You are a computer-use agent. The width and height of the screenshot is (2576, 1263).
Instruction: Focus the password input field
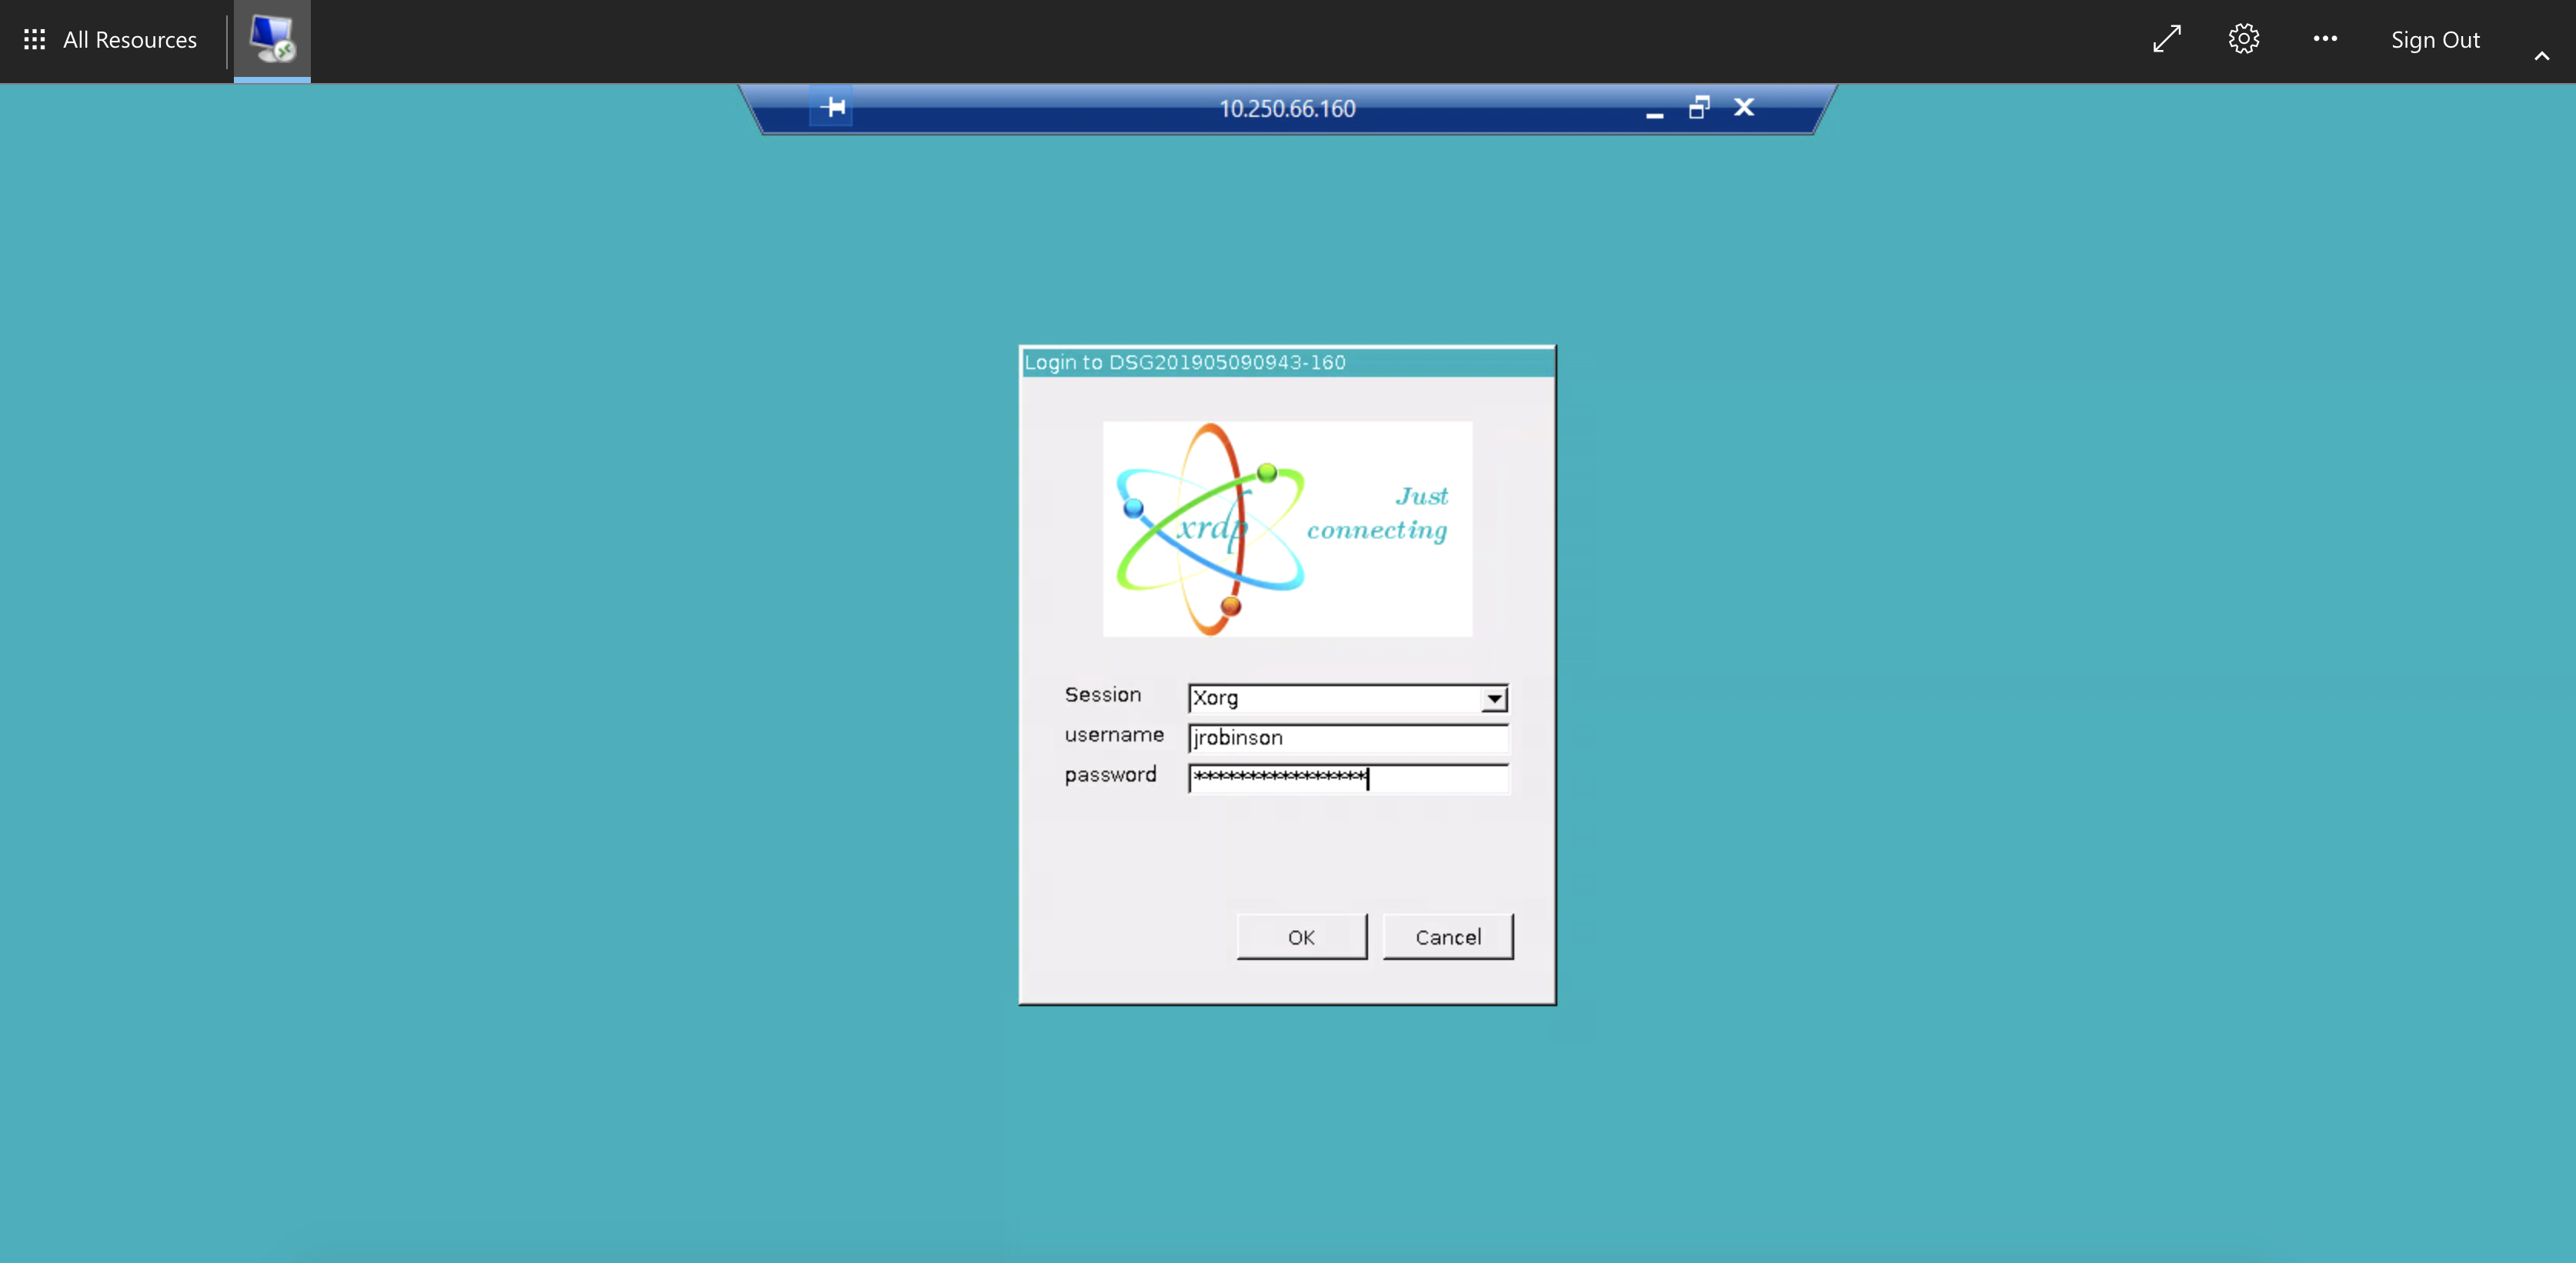point(1347,778)
